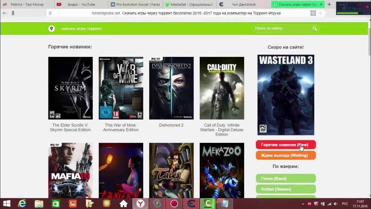Click the 'По жанрам:' heading
This screenshot has width=371, height=209.
point(286,167)
